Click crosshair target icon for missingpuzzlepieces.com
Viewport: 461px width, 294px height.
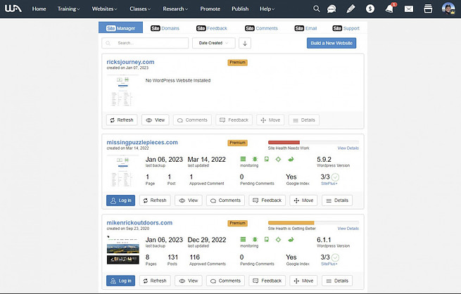pyautogui.click(x=278, y=159)
